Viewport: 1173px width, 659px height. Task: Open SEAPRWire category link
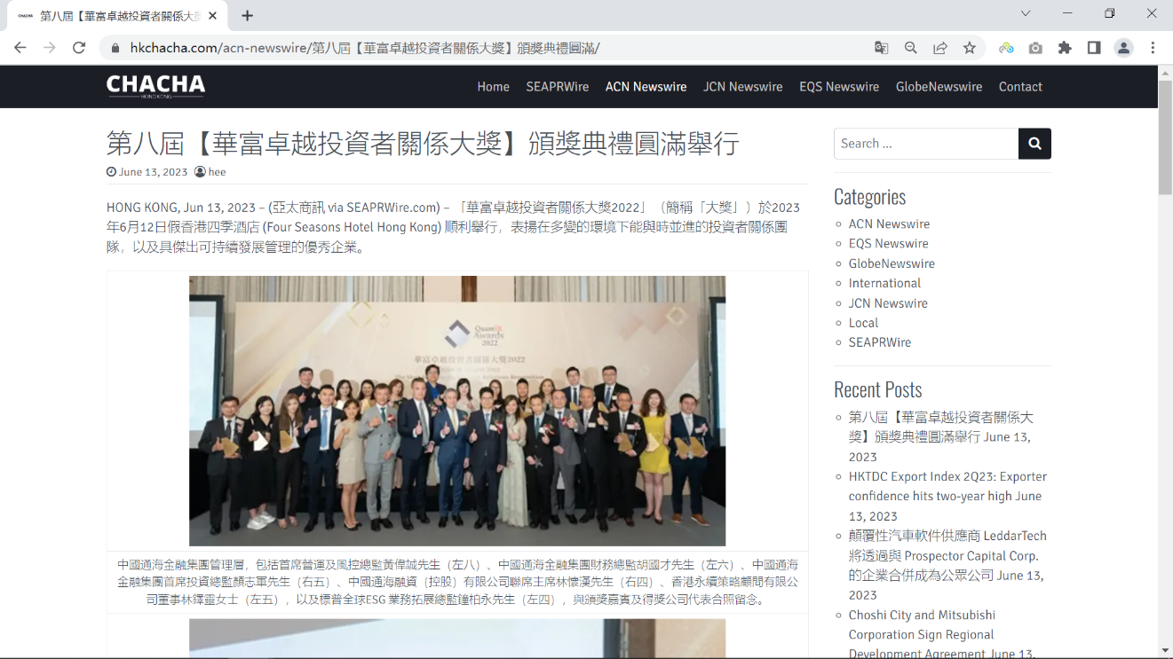coord(880,342)
